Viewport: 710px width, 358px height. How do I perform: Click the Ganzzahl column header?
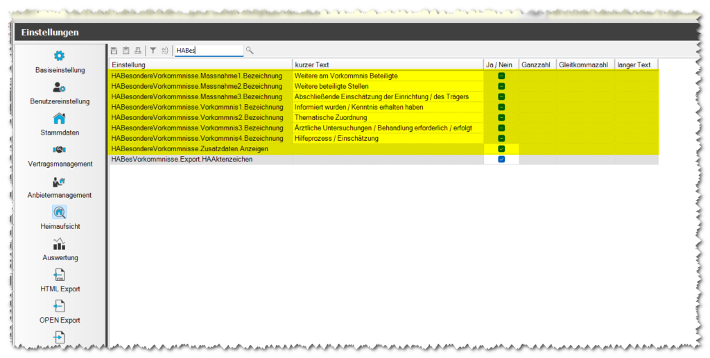coord(537,65)
